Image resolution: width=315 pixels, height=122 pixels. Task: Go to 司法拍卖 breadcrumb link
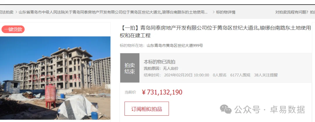coord(7,12)
